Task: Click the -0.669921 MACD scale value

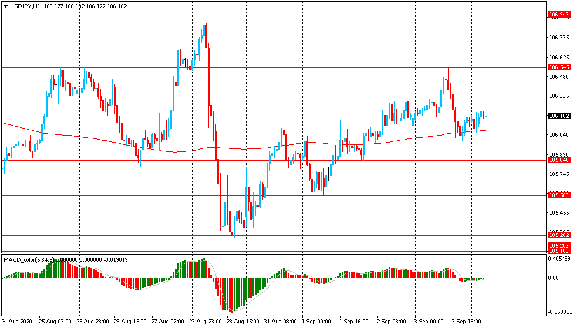Action: tap(559, 312)
